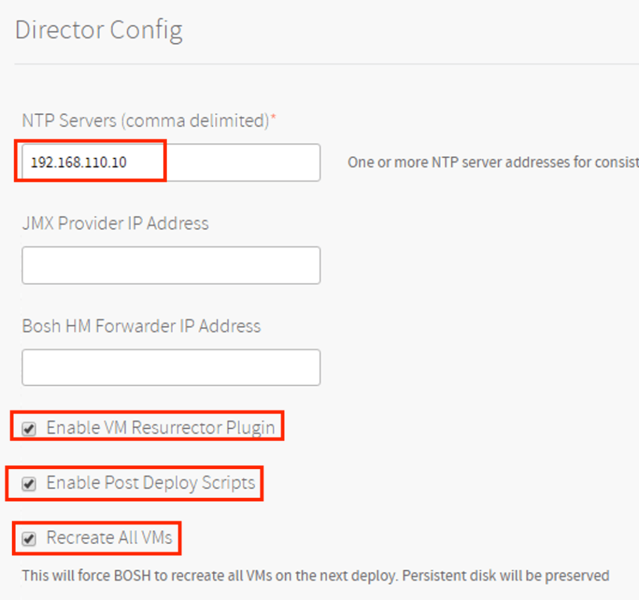Uncheck the Enable VM Resurrector Plugin checkbox
639x600 pixels.
click(x=29, y=428)
